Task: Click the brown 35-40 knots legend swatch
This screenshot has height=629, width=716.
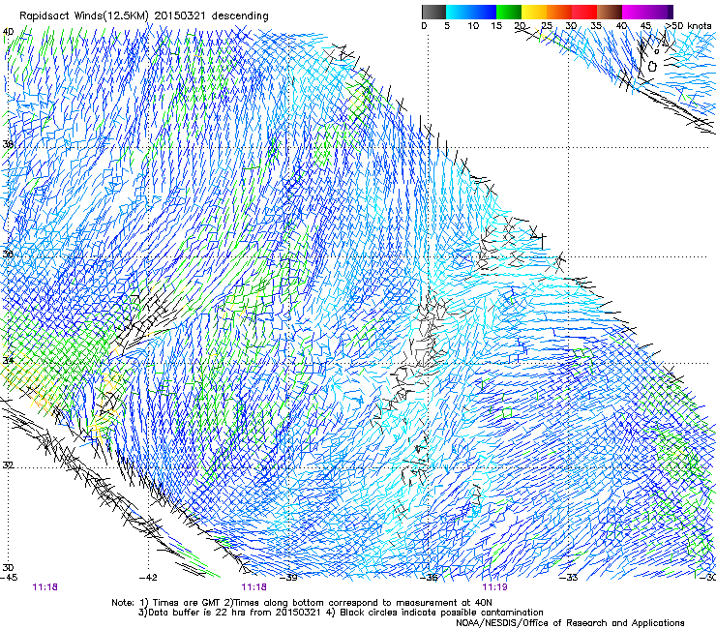Action: tap(610, 13)
